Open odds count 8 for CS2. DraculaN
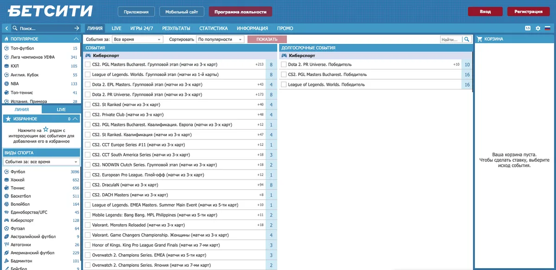 (x=271, y=185)
